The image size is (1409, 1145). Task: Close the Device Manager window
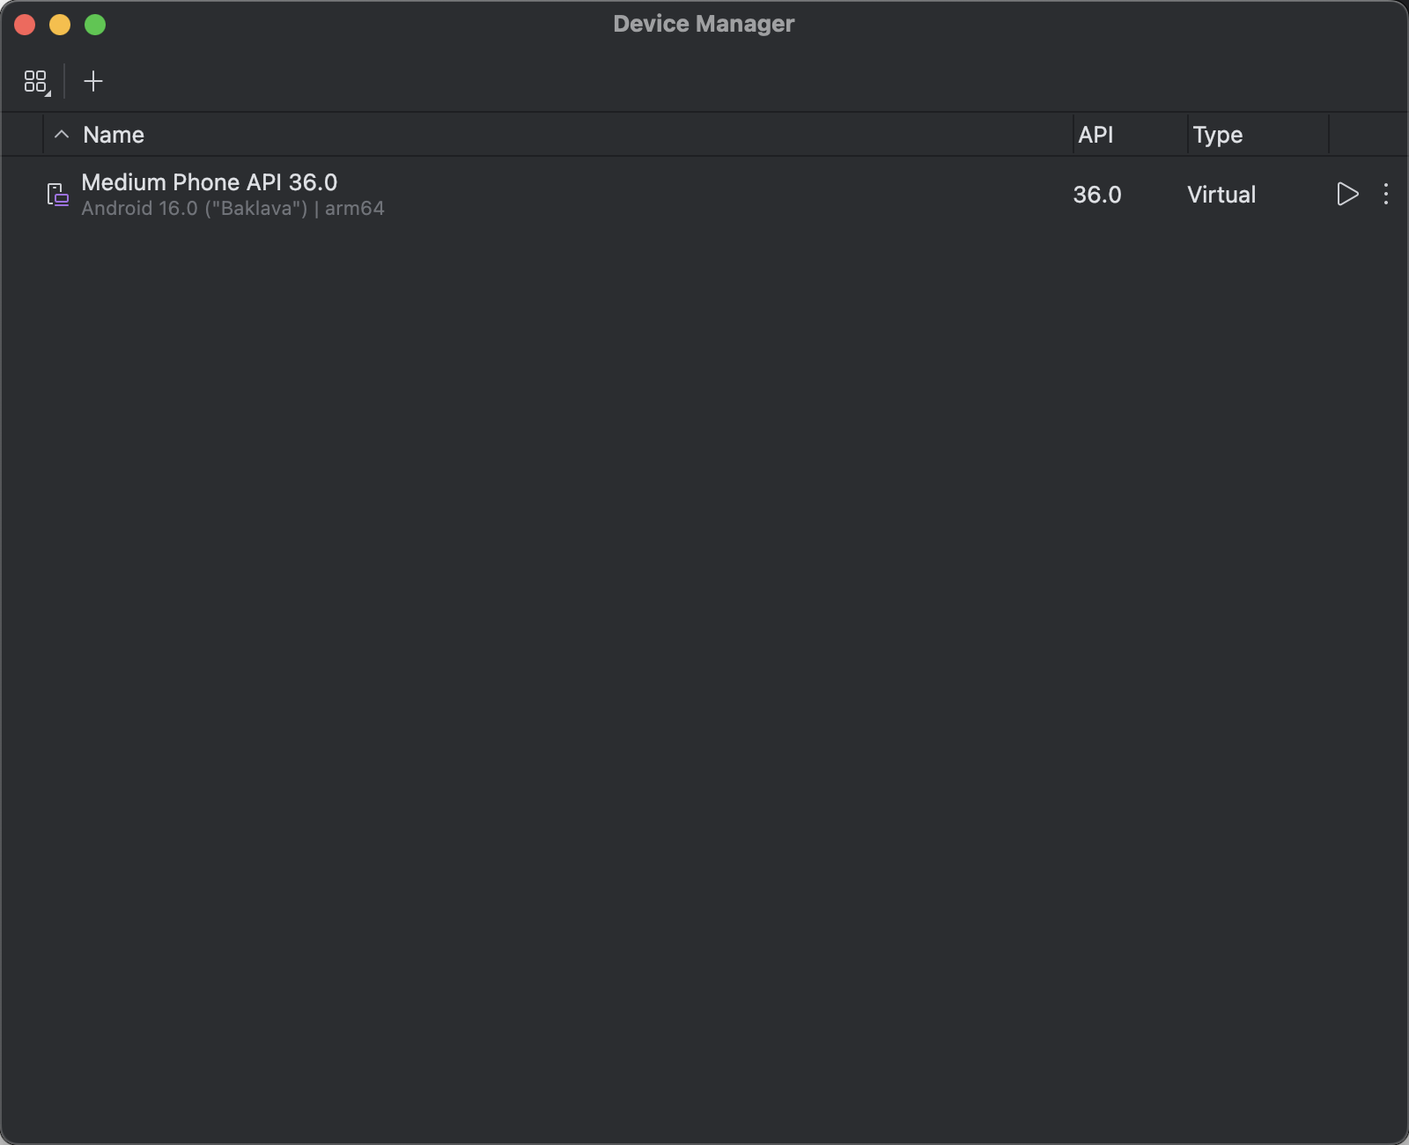(x=25, y=25)
